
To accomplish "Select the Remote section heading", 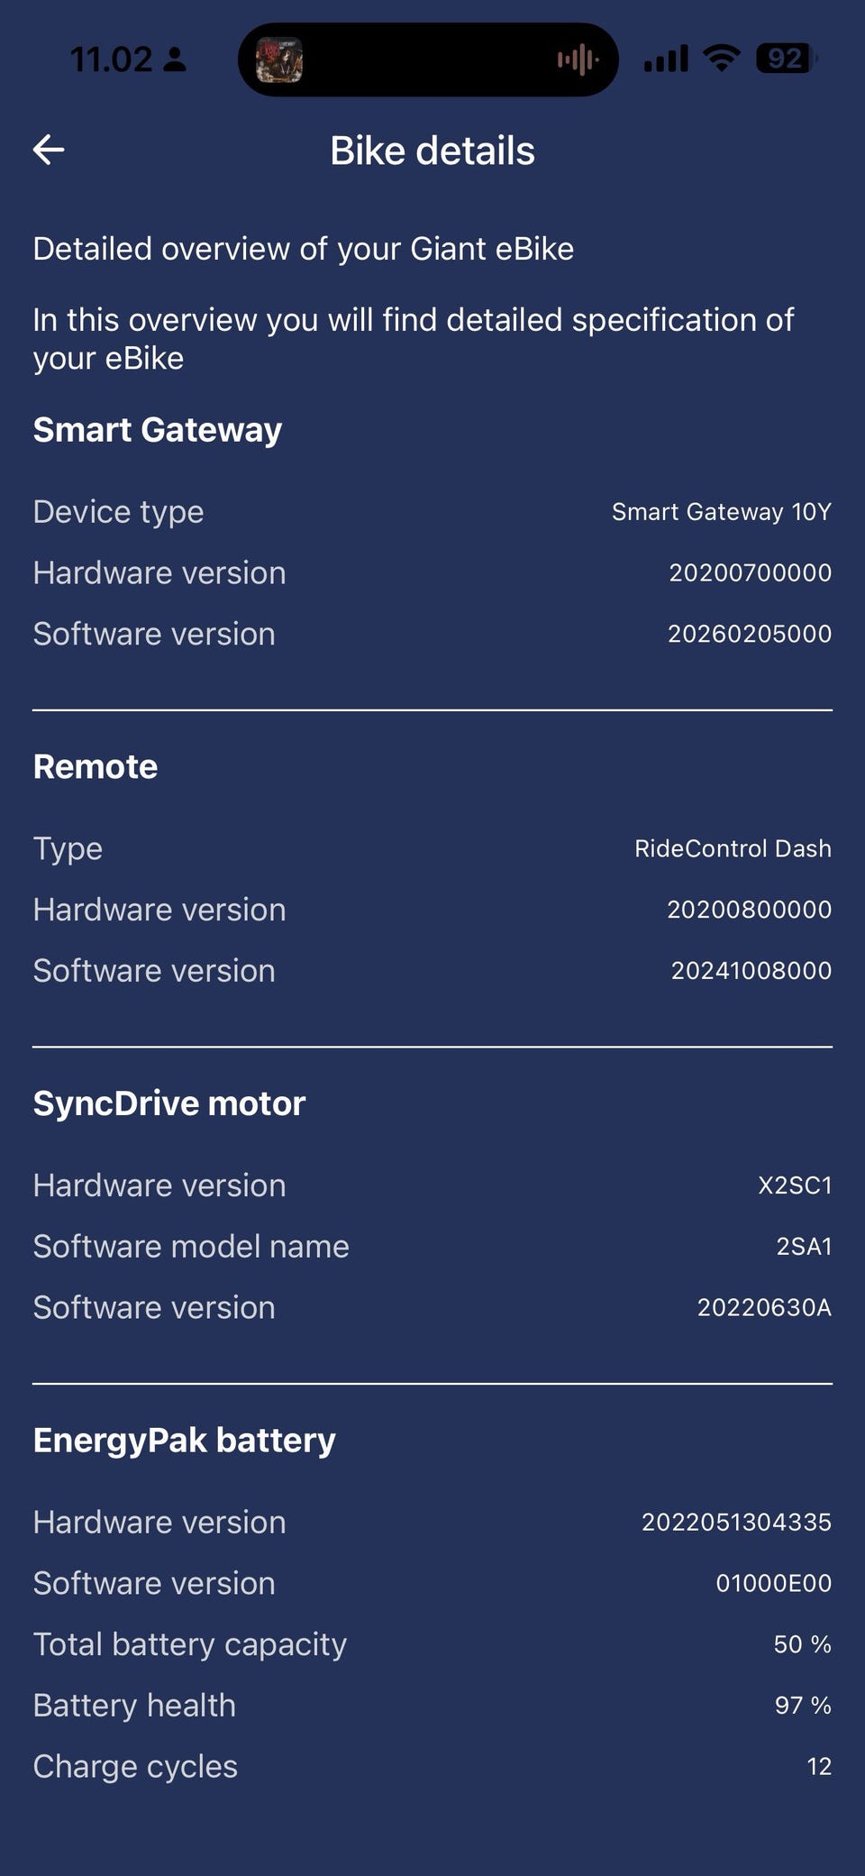I will coord(96,767).
